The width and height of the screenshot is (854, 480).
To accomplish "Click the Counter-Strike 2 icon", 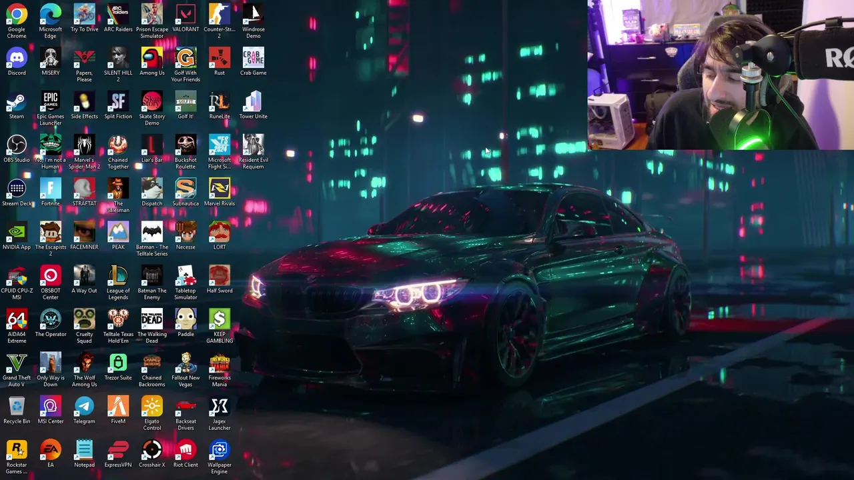I will pos(220,14).
